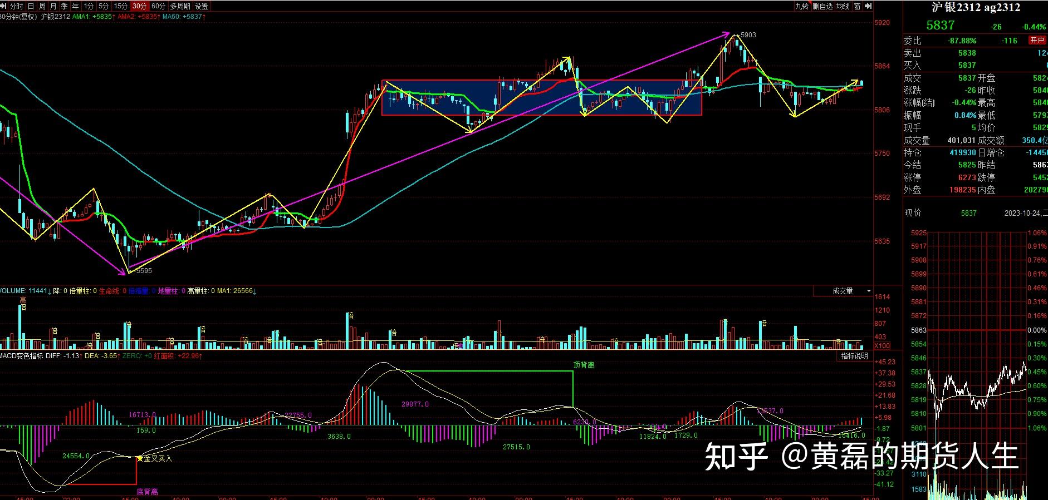Click the 沪银2312 ag2312 contract title

tap(976, 7)
